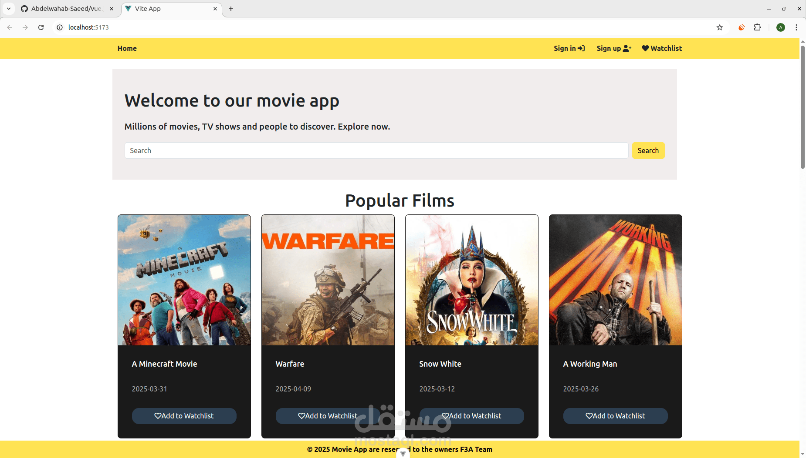
Task: Open the Warfare movie poster
Action: click(x=328, y=280)
